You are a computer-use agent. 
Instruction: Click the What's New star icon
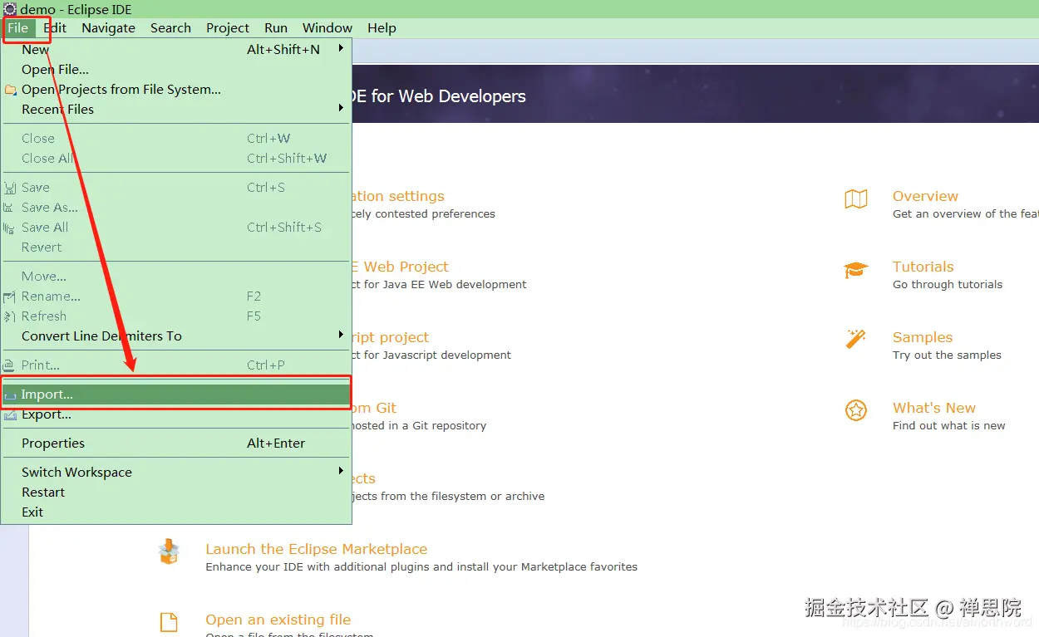pyautogui.click(x=856, y=410)
